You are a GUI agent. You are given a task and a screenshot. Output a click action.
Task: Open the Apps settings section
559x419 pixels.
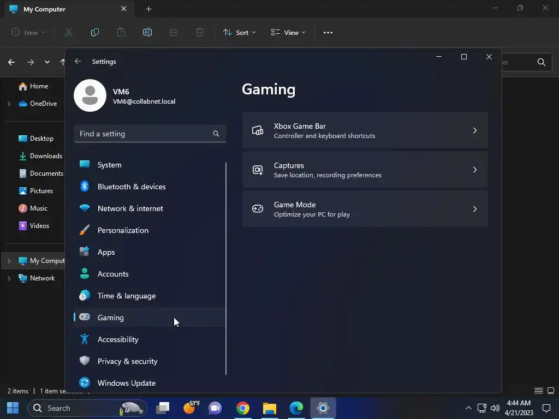[150, 252]
